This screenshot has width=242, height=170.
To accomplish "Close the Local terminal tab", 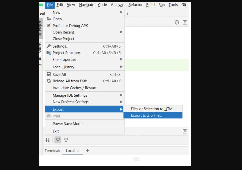I will tap(78, 151).
